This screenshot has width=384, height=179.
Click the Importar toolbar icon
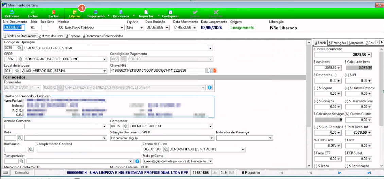coord(146,12)
